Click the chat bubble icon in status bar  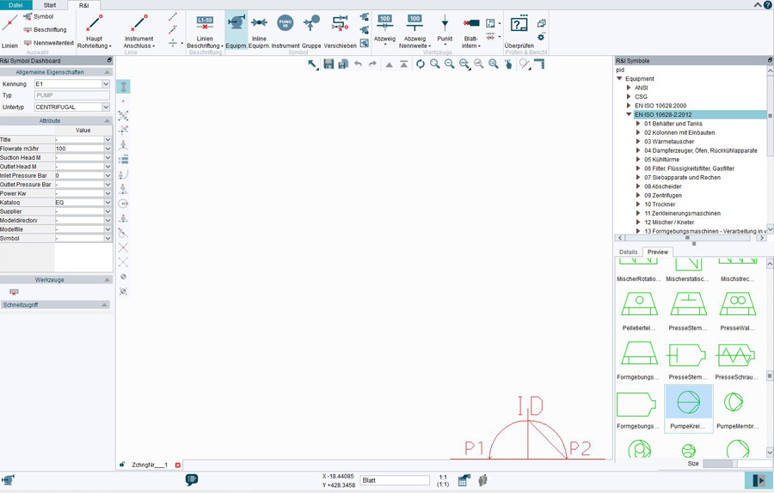(x=192, y=479)
